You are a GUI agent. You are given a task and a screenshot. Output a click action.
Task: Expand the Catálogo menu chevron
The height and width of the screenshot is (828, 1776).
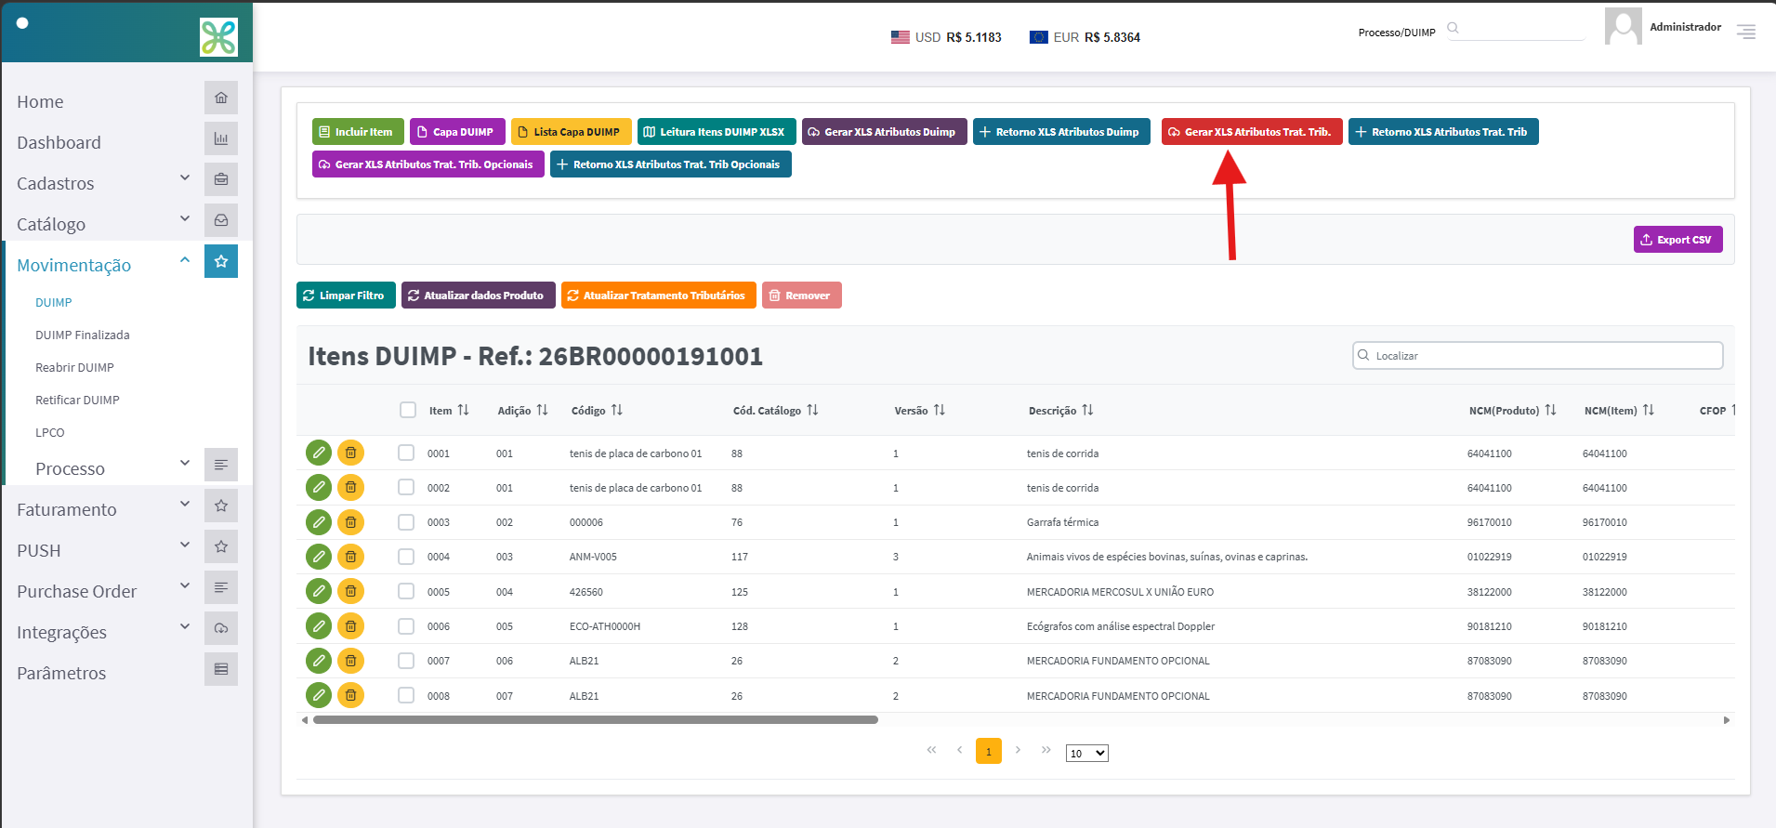pyautogui.click(x=185, y=218)
